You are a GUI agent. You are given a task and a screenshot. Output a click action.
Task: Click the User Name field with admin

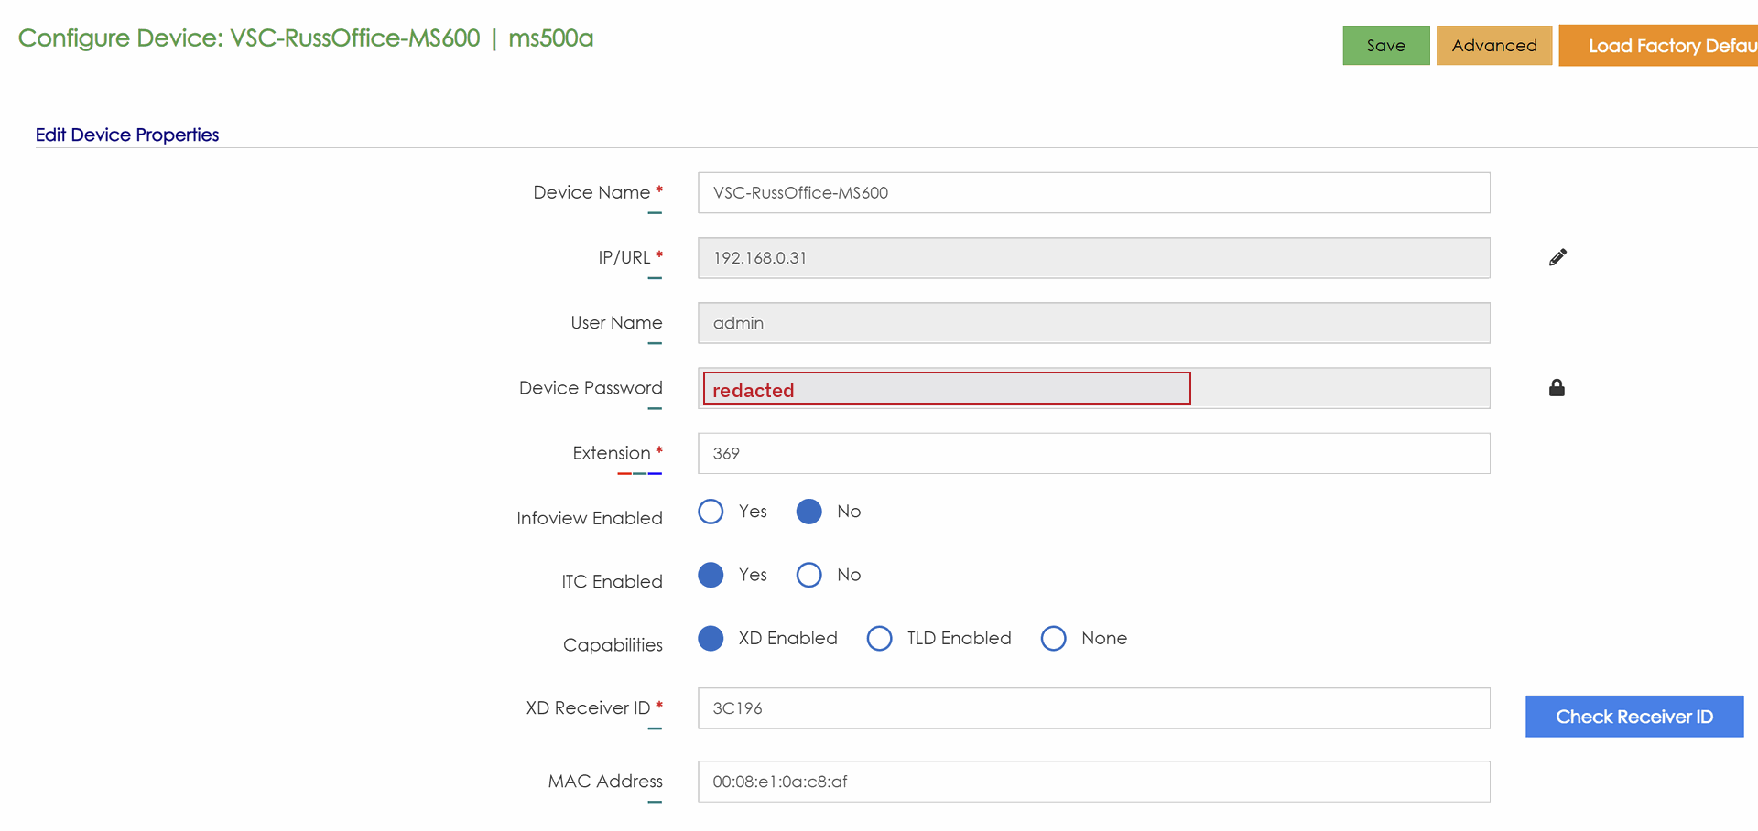(x=1093, y=323)
